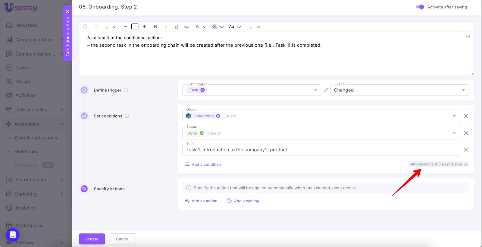The height and width of the screenshot is (247, 482).
Task: Remove the Onboarding group tag
Action: point(218,116)
